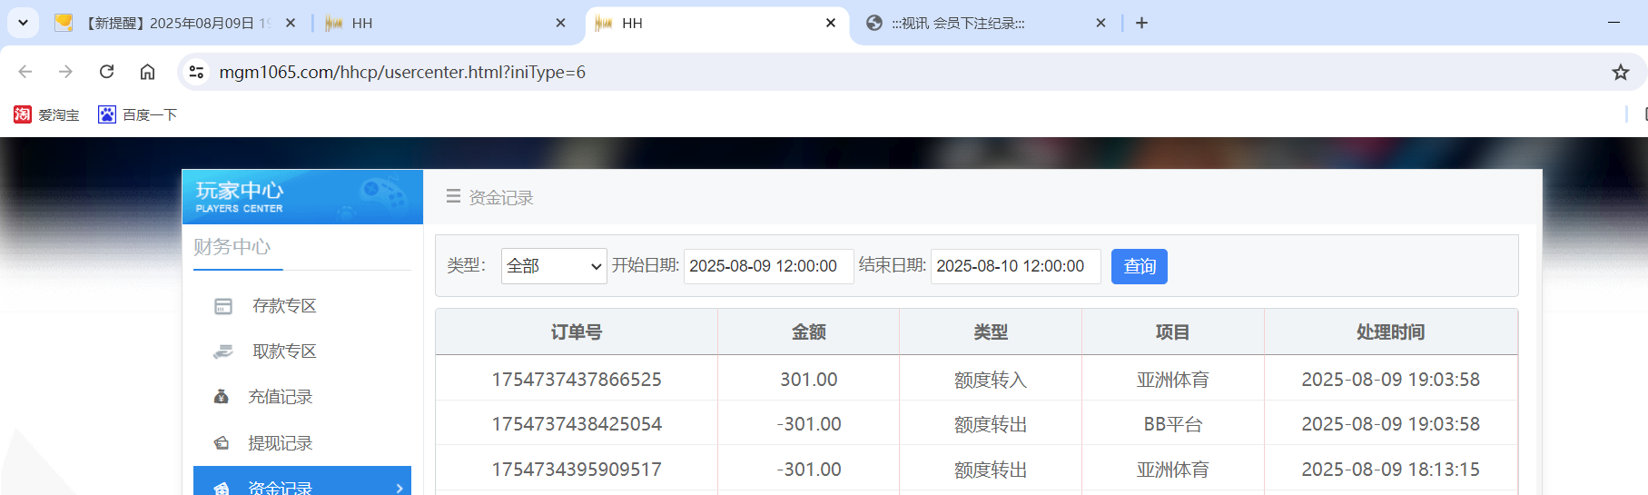
Task: Select the 财务中心 section tab
Action: pyautogui.click(x=232, y=247)
